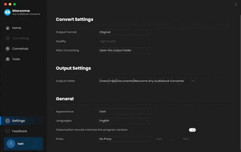The width and height of the screenshot is (241, 152).
Task: Expand the After Converting dropdown
Action: (x=124, y=50)
